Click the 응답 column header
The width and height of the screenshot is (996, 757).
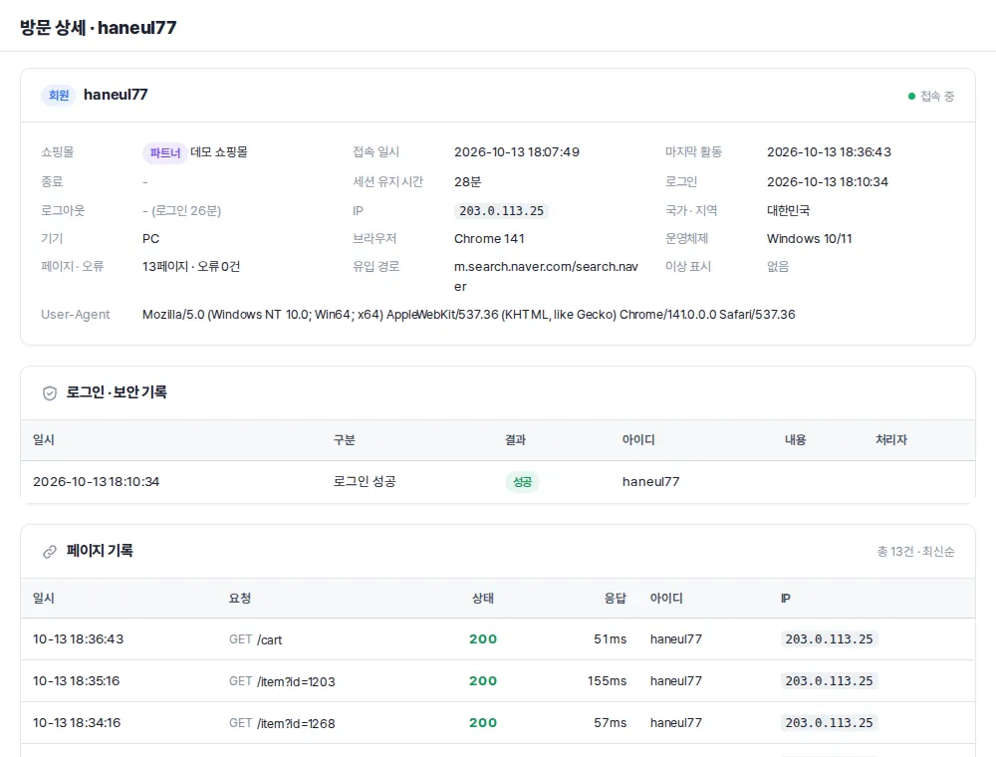615,599
